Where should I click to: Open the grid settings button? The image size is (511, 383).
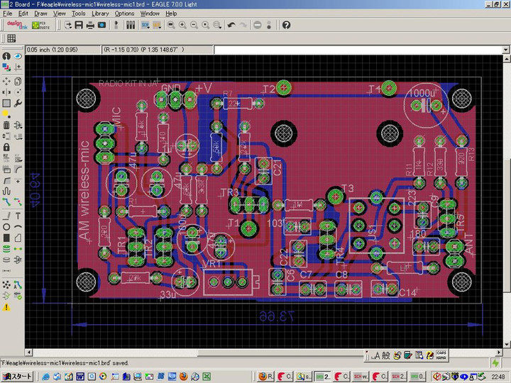click(x=12, y=38)
